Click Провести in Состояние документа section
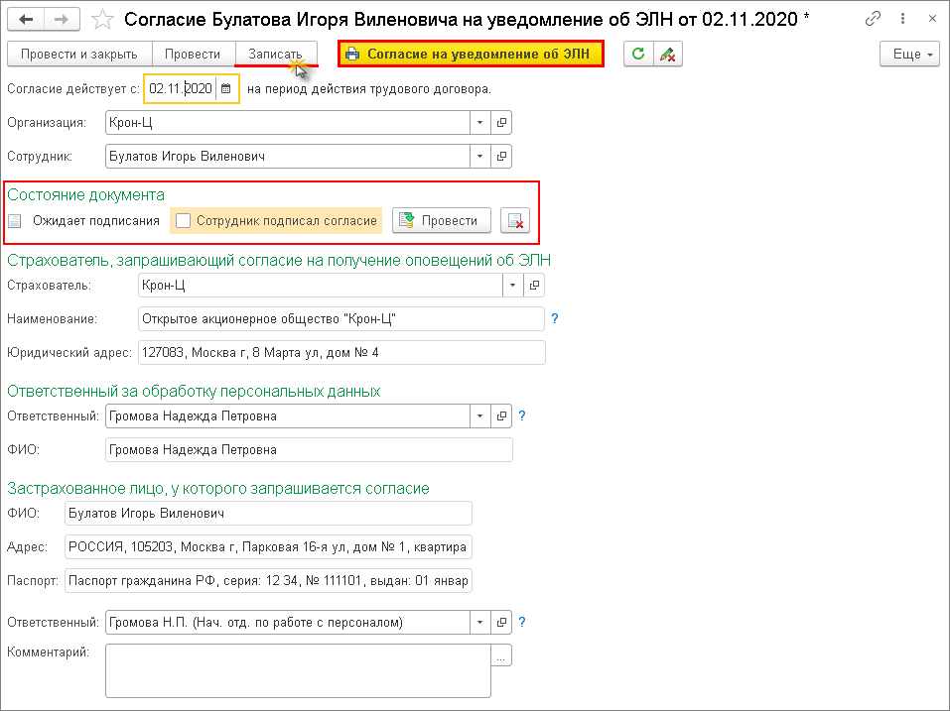 point(441,221)
